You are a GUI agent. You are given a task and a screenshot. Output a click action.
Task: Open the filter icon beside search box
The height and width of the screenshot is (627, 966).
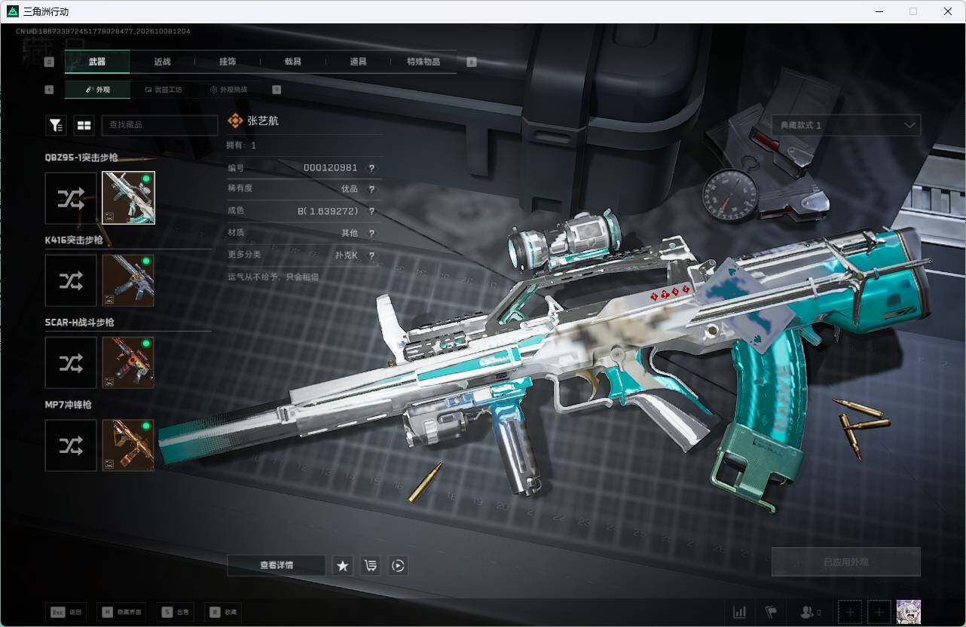[x=56, y=125]
